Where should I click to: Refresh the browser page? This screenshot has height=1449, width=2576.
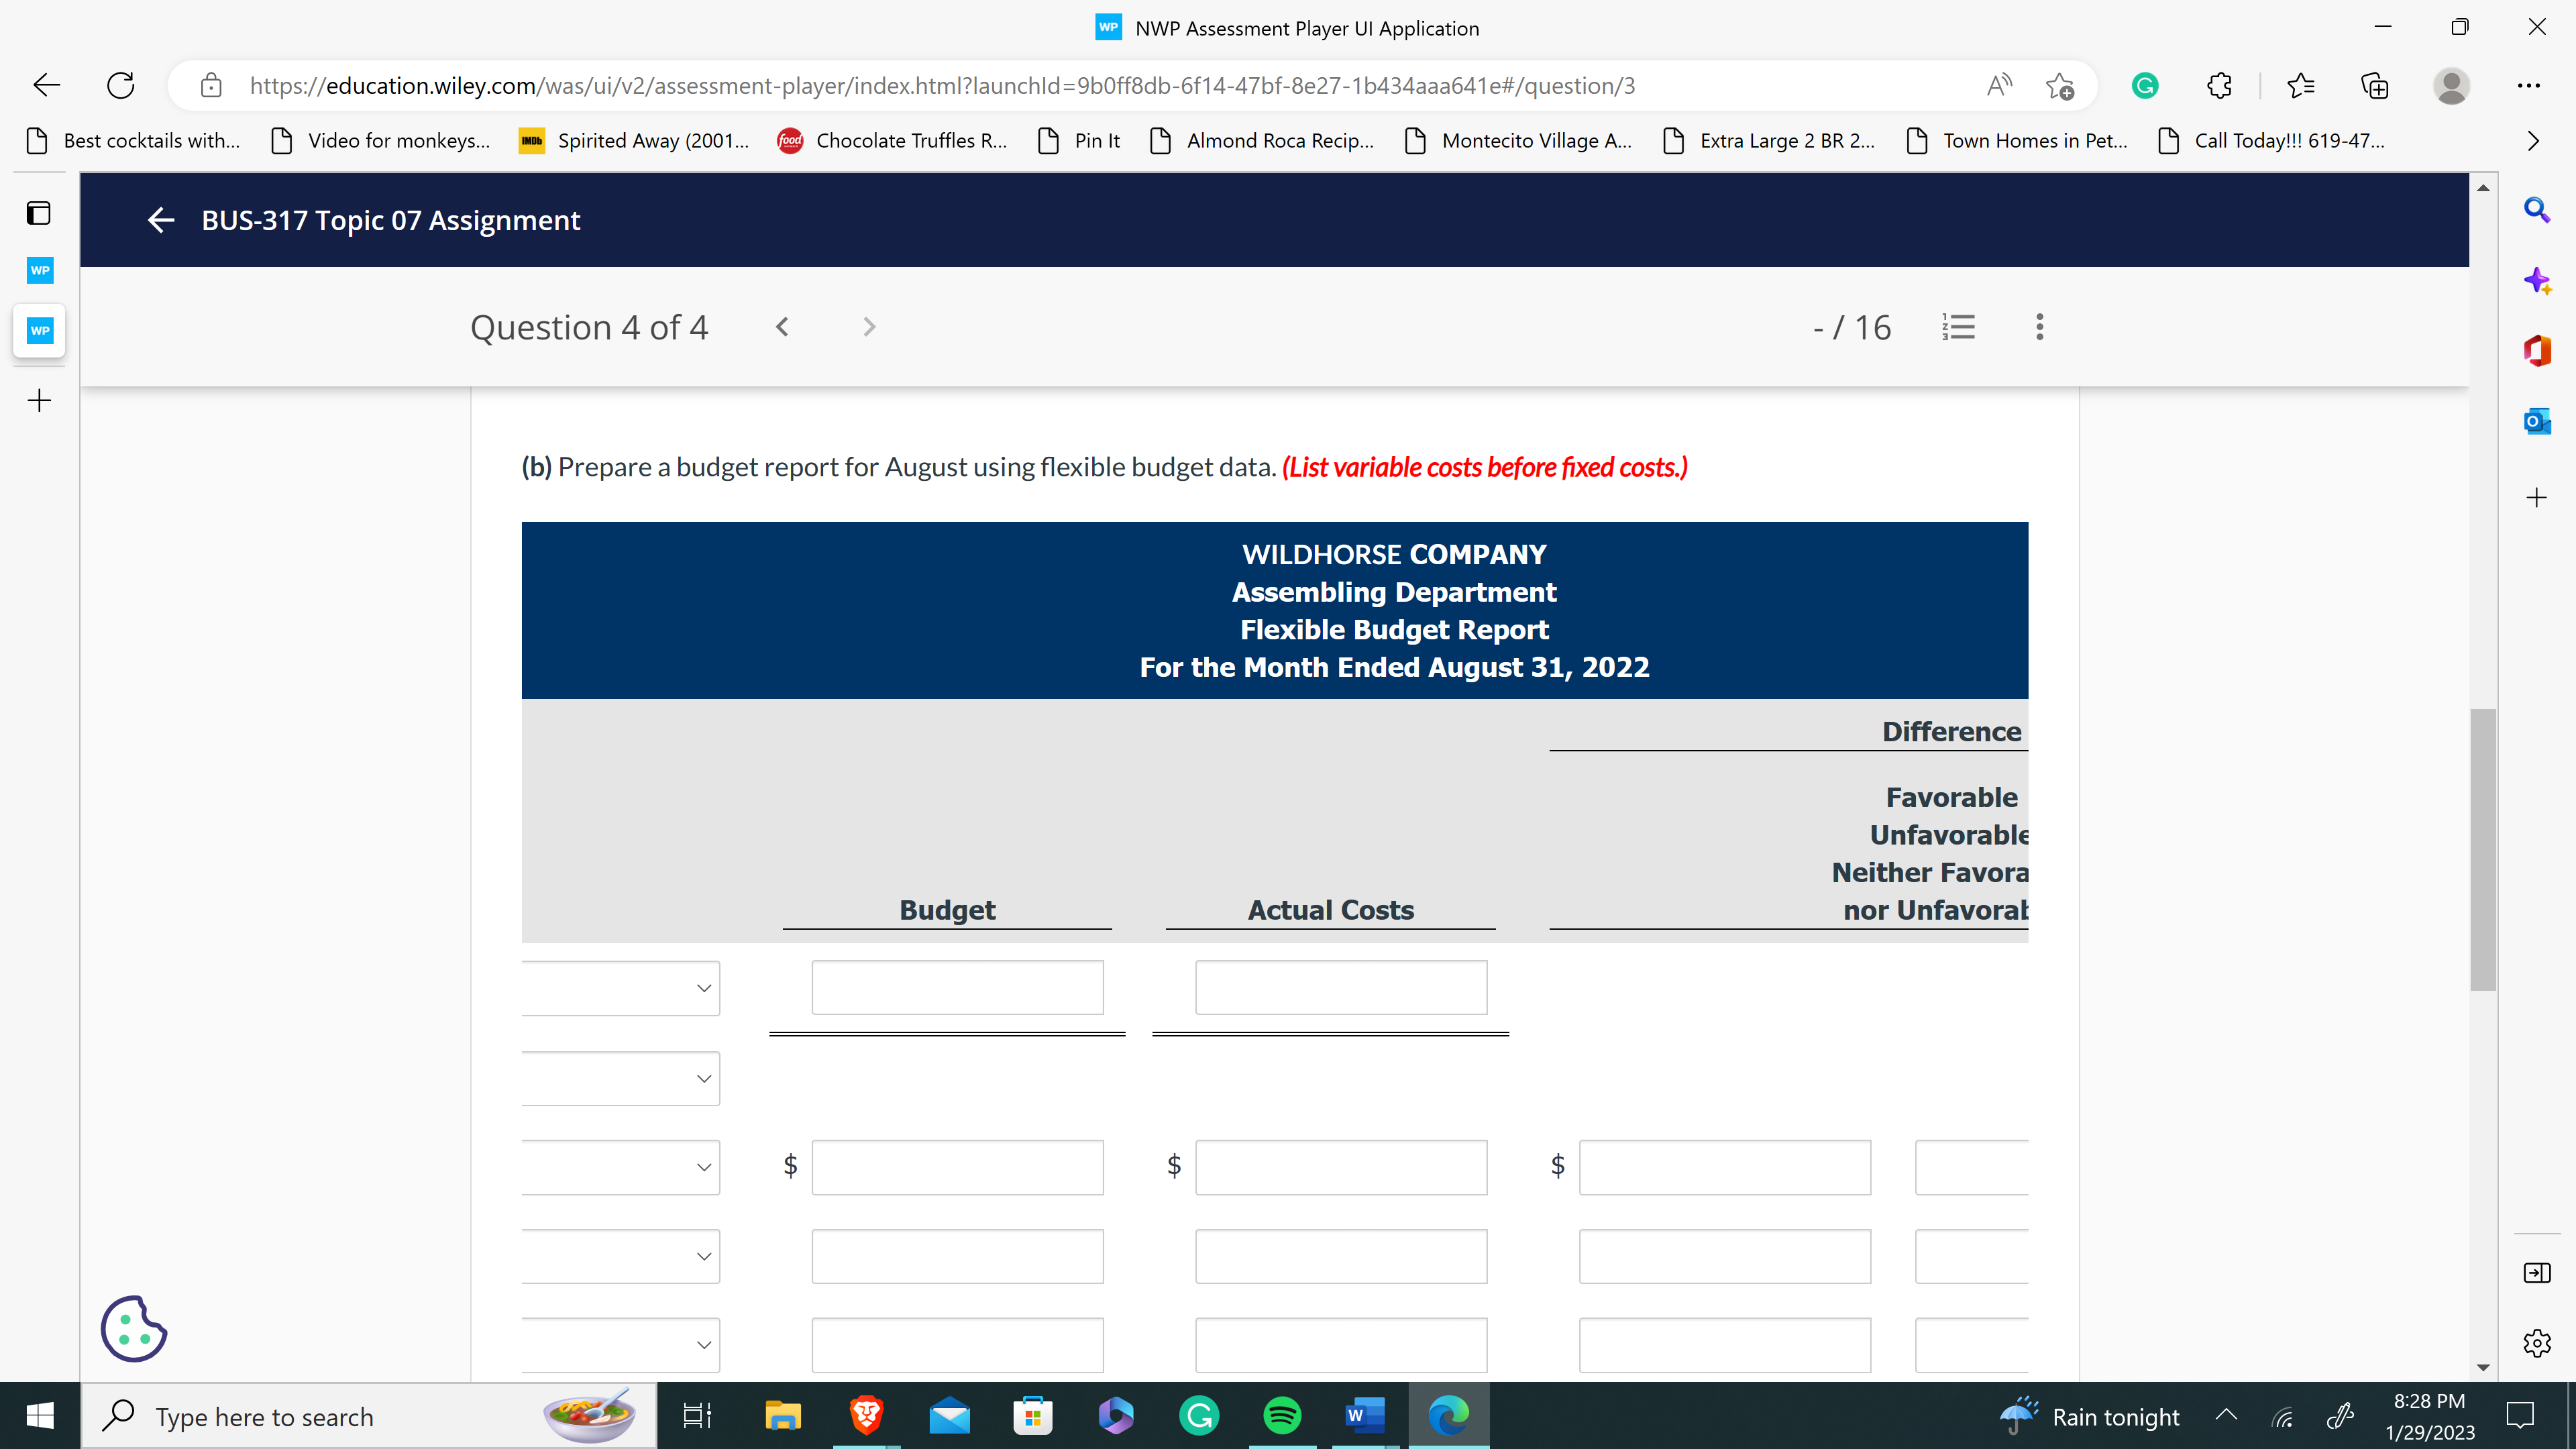pyautogui.click(x=121, y=86)
